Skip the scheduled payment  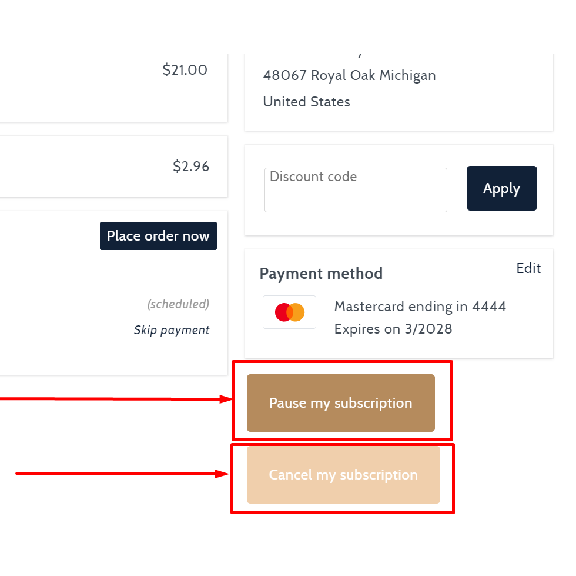172,330
